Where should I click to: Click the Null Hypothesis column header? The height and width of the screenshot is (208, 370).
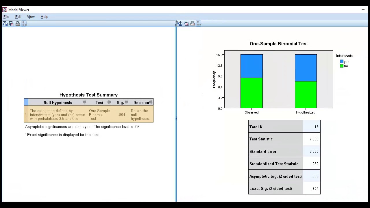(58, 103)
